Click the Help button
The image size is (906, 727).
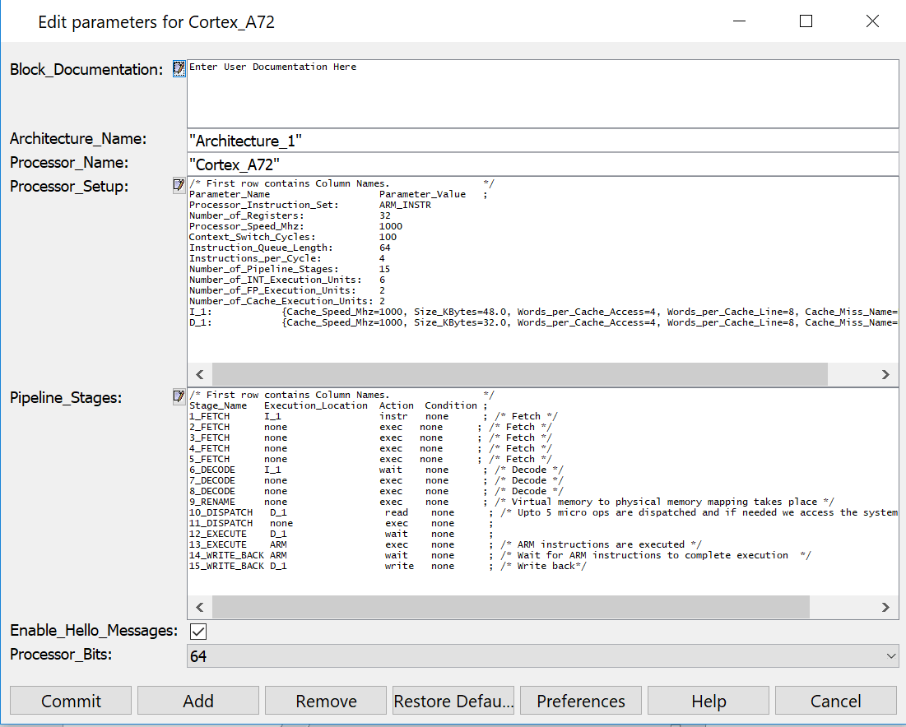point(709,701)
